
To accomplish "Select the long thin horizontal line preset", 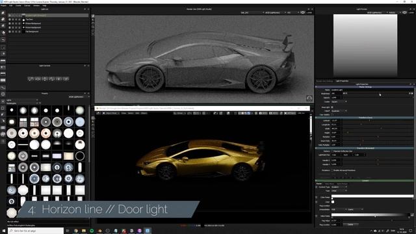I will 23,144.
